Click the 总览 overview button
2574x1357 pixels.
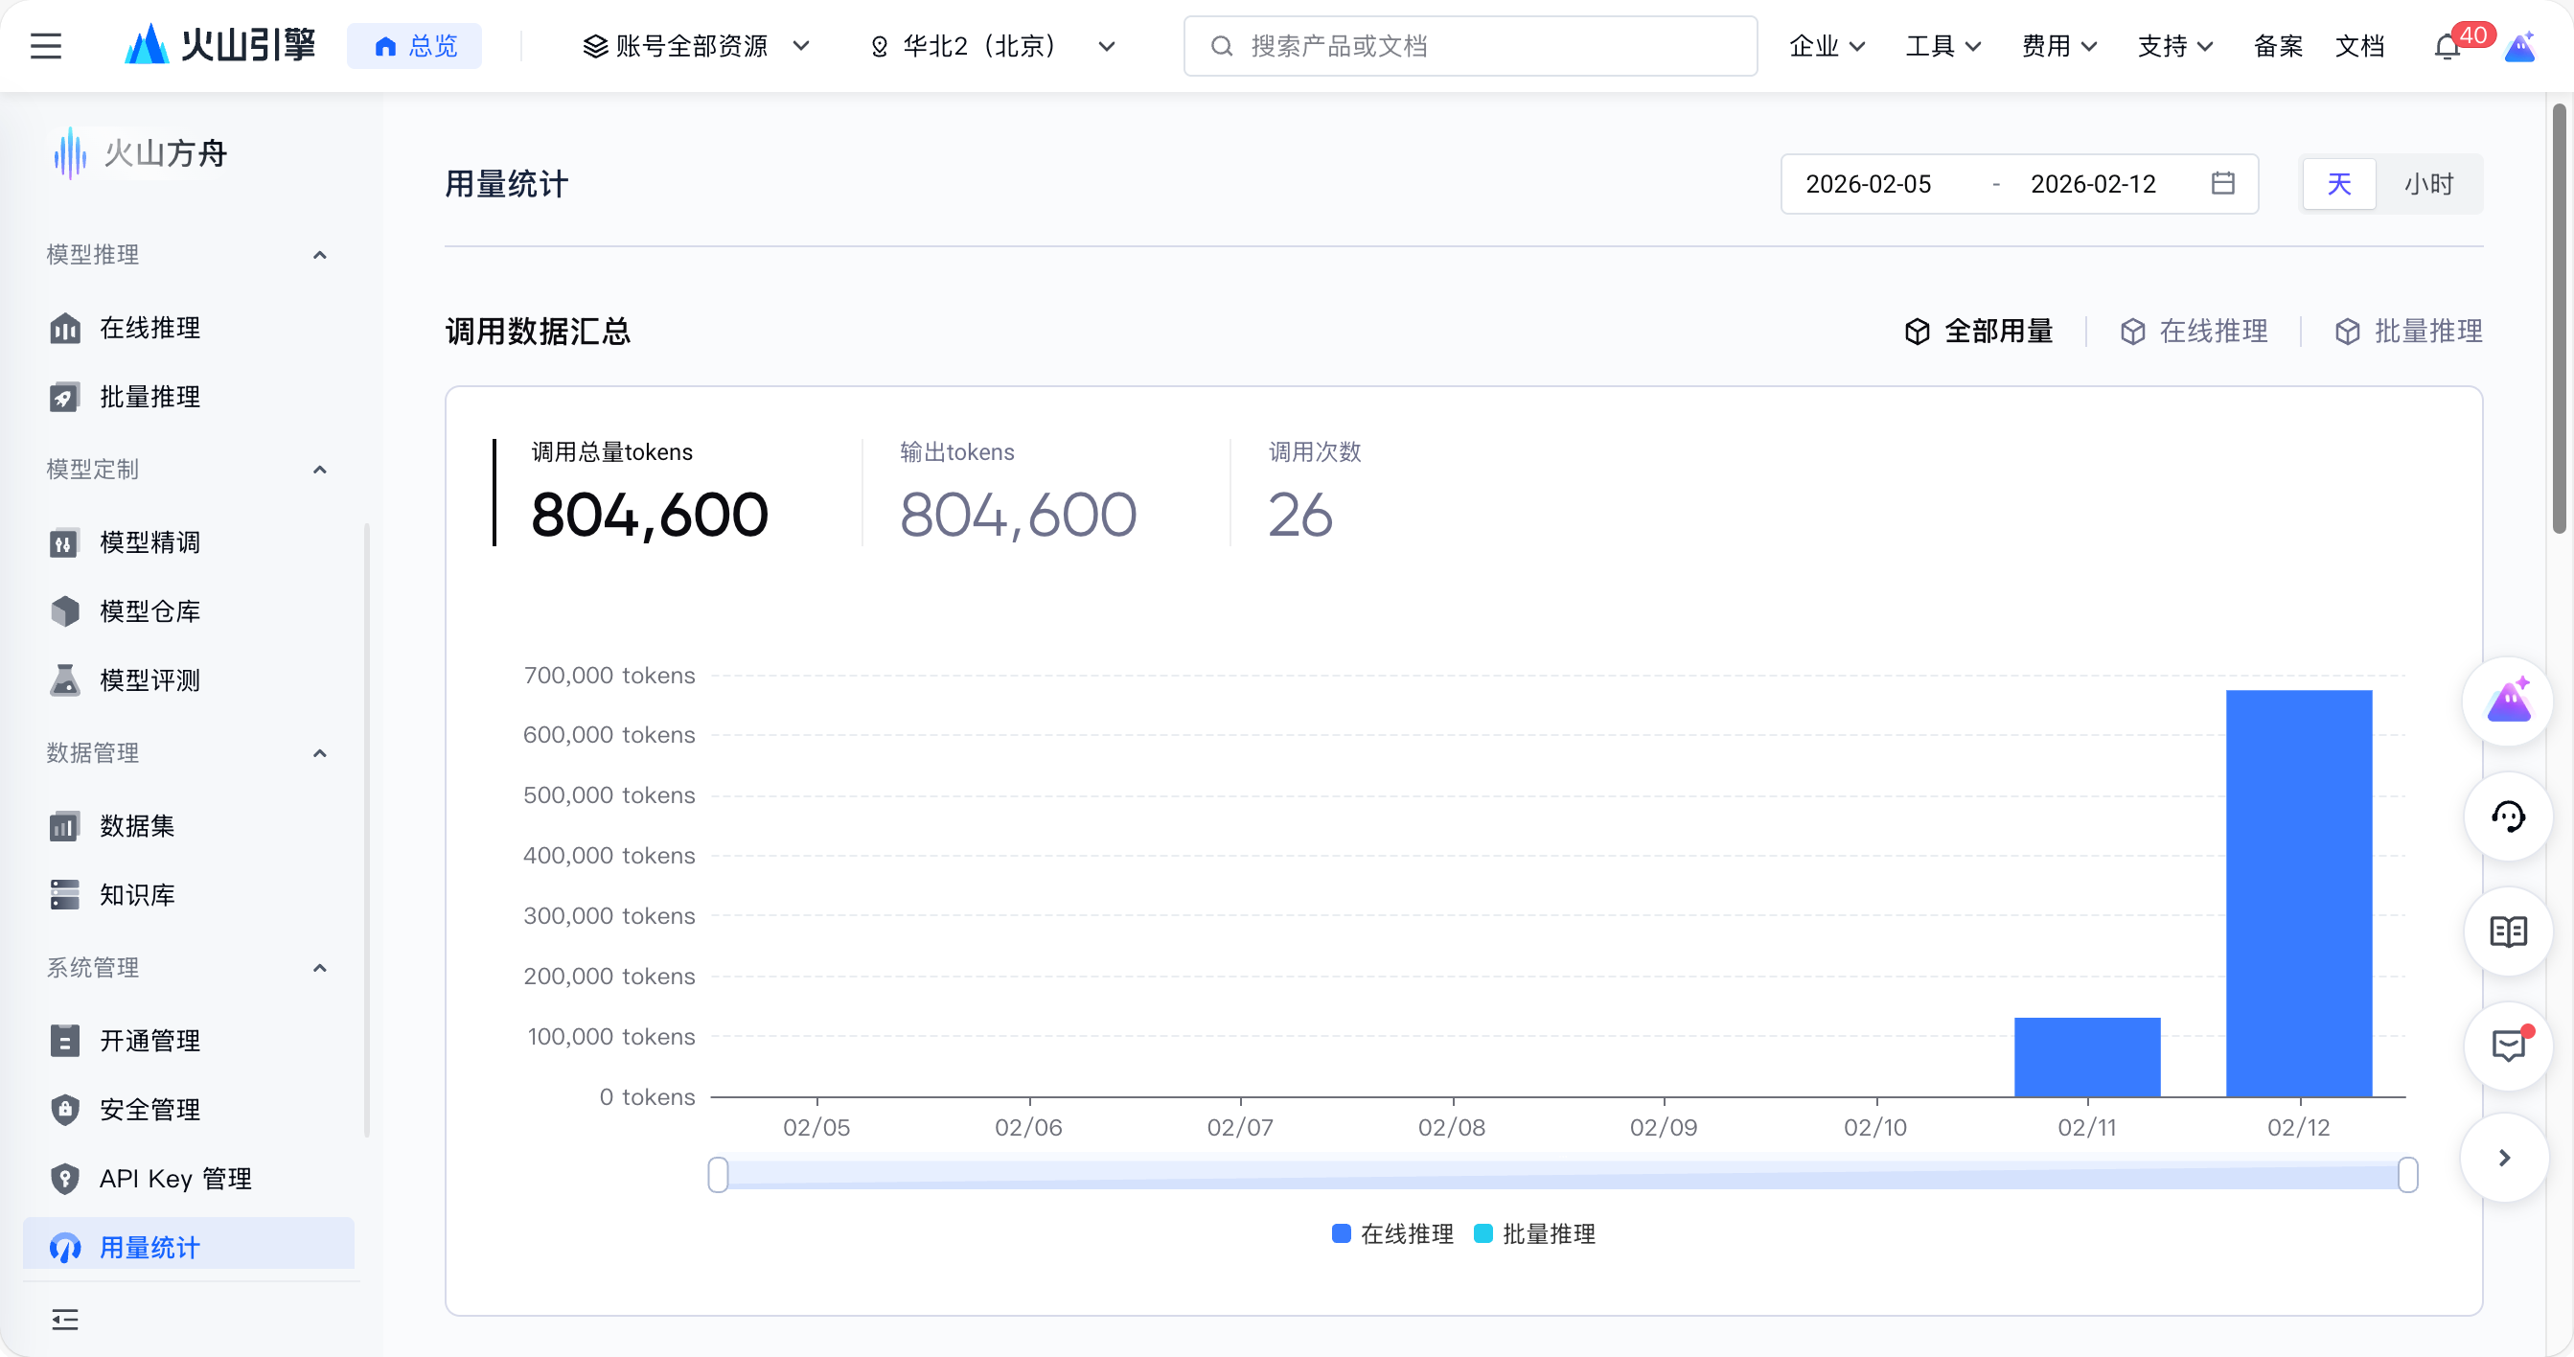point(415,46)
